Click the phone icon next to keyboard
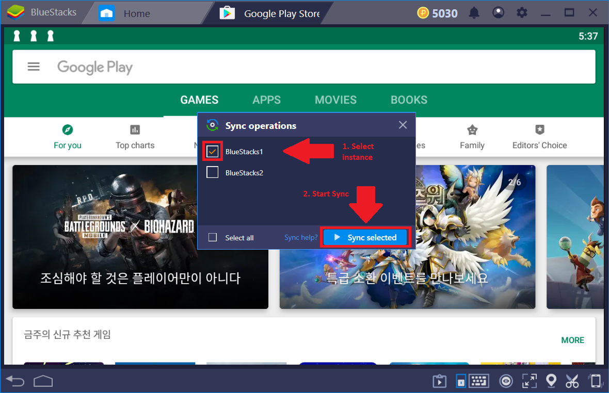 461,381
